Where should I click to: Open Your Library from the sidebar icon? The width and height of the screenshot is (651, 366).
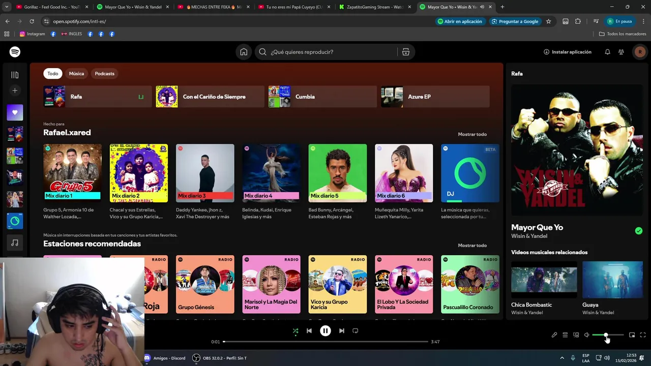click(15, 75)
